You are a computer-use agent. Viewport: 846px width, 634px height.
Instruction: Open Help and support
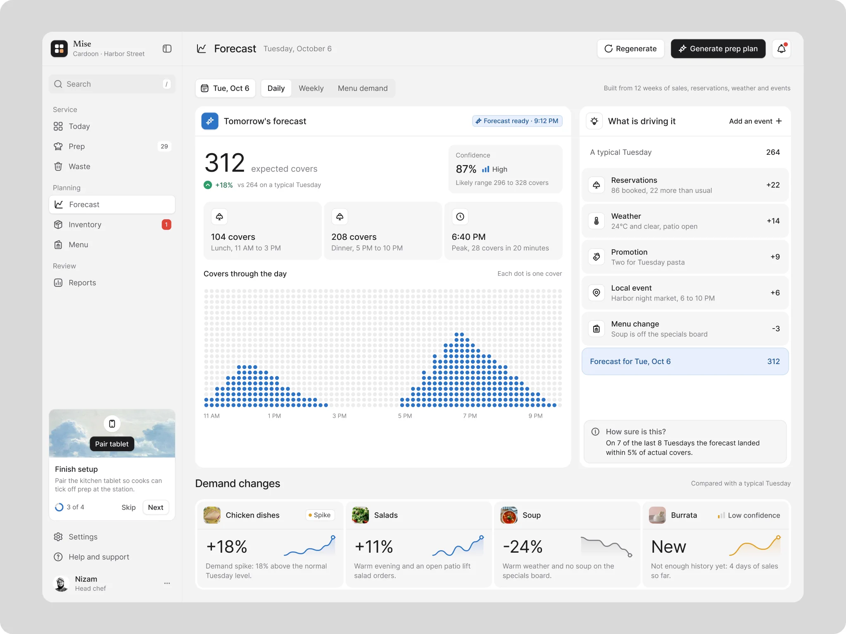[x=112, y=557]
